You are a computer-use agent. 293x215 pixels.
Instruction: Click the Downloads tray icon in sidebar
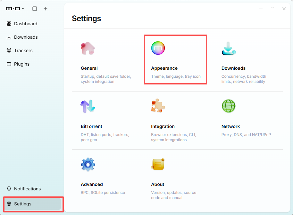tap(9, 37)
